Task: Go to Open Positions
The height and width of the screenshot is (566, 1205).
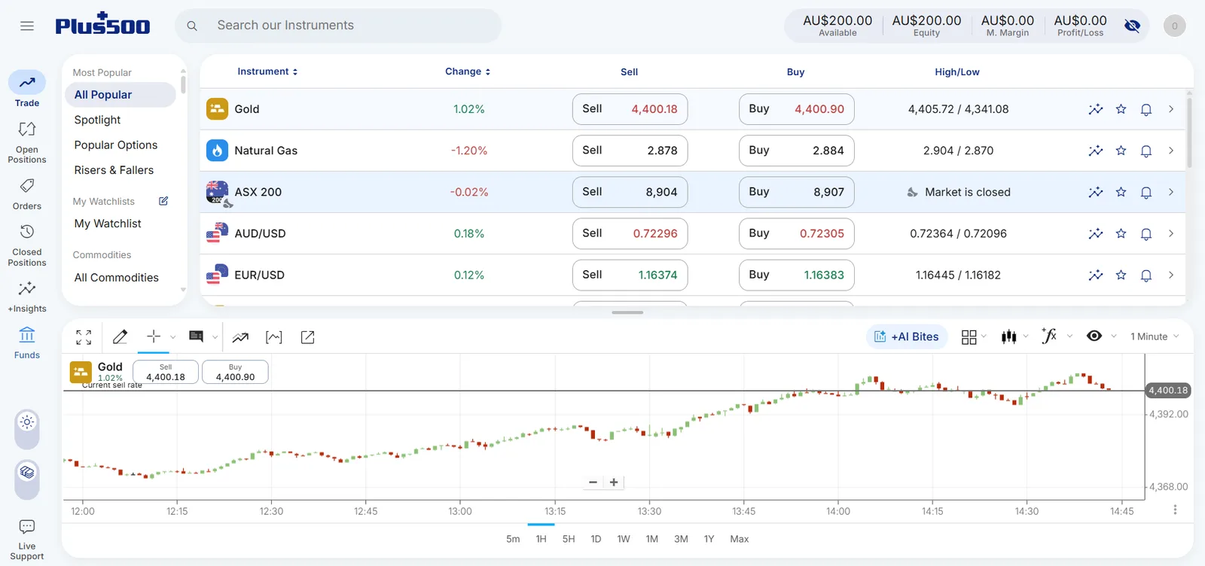Action: point(27,142)
